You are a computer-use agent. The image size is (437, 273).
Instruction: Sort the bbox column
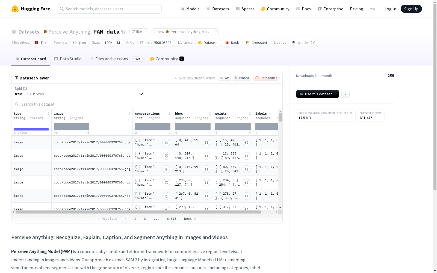tap(210, 114)
